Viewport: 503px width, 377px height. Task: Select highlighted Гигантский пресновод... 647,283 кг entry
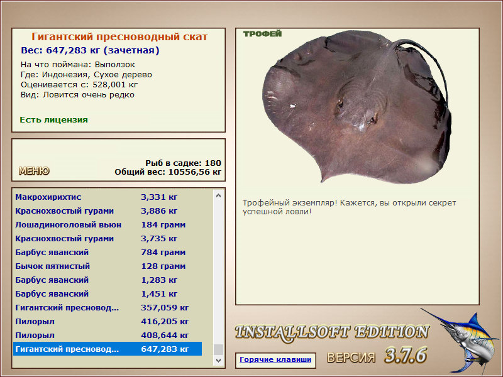(108, 349)
